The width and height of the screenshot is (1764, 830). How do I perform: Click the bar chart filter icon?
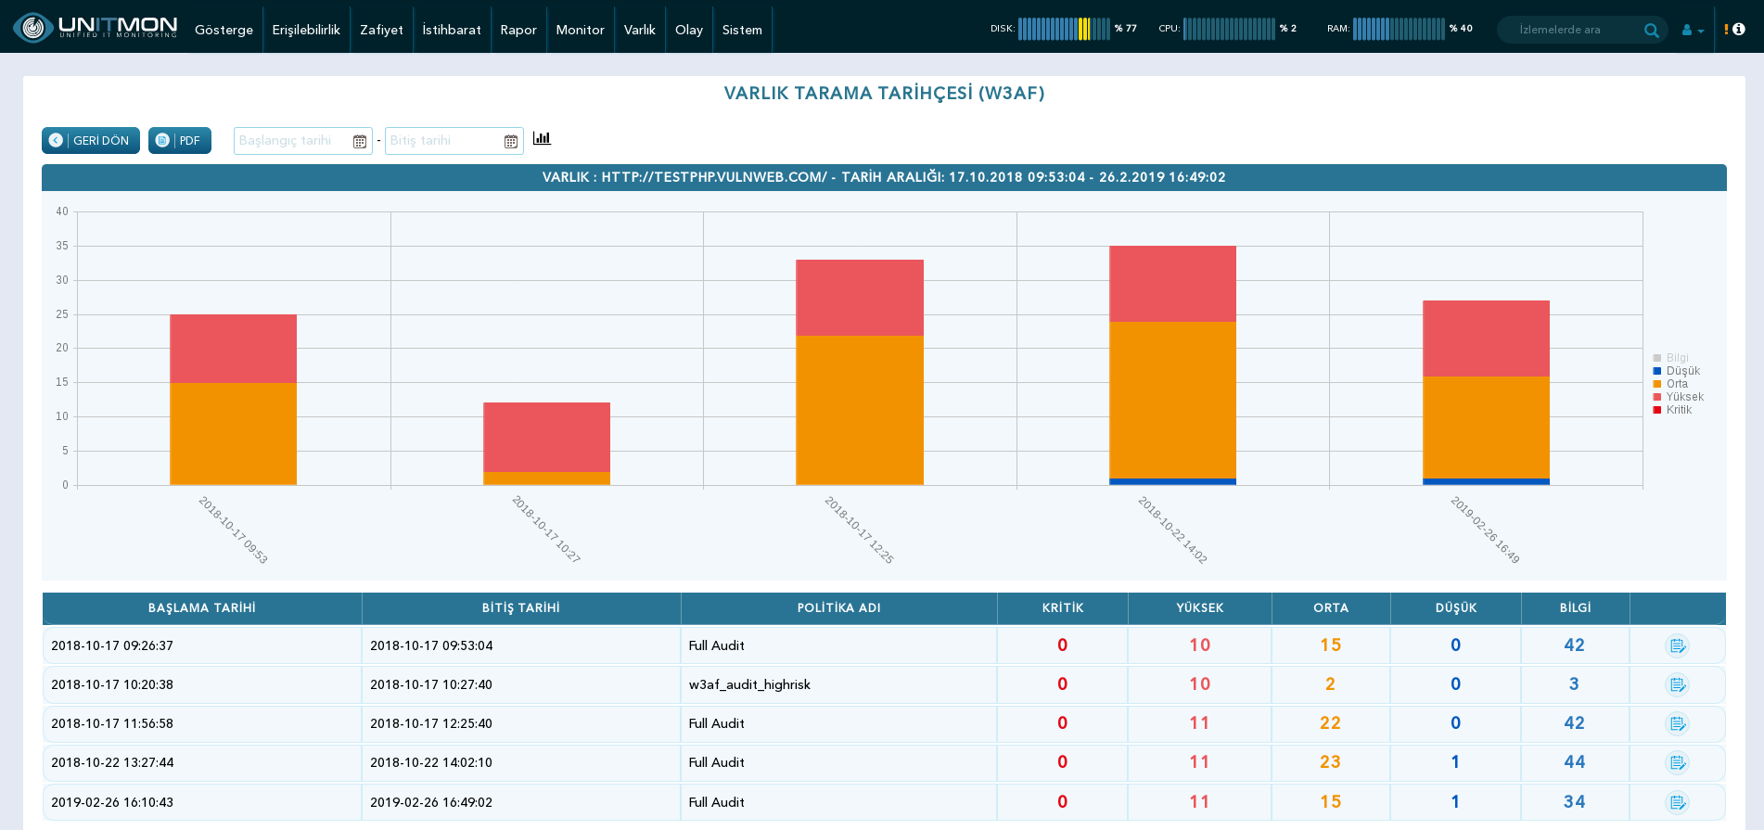coord(542,138)
